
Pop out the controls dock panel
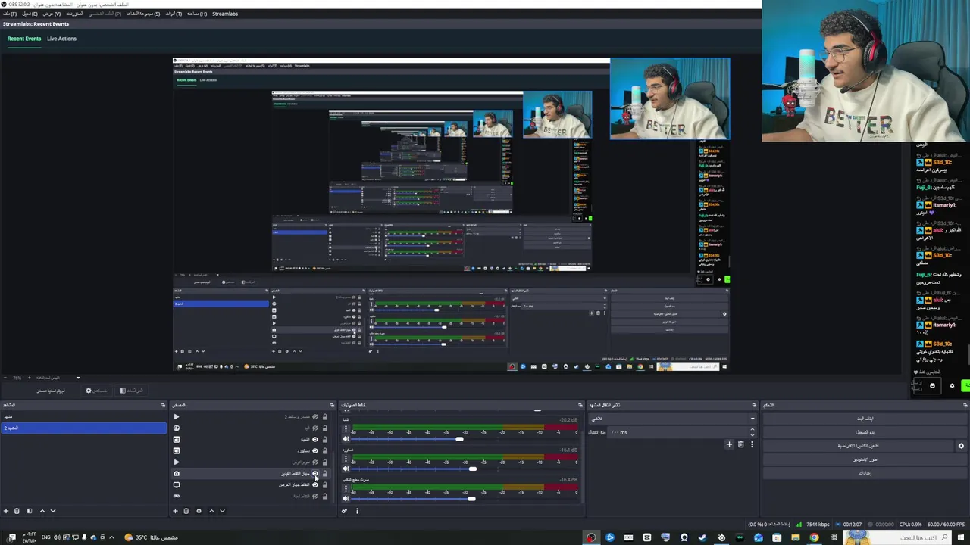pyautogui.click(x=965, y=406)
